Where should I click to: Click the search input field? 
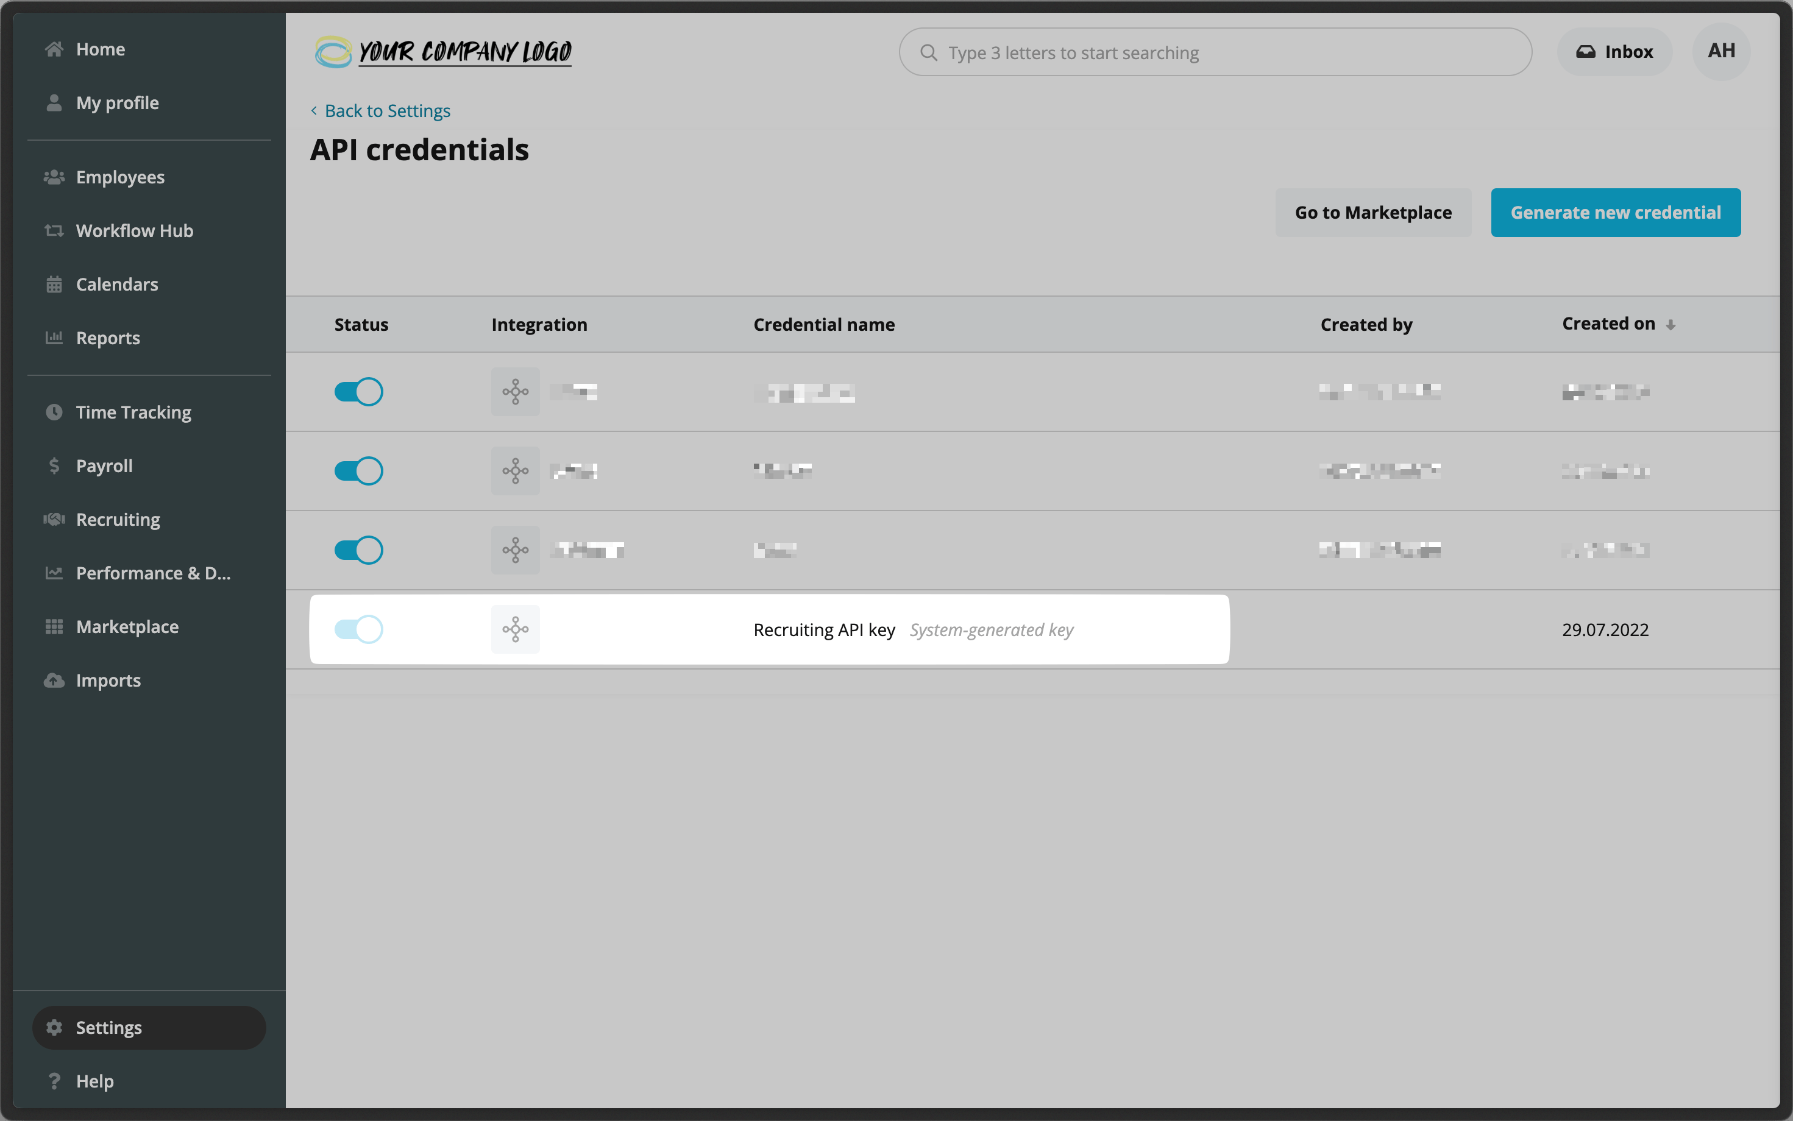point(1215,52)
